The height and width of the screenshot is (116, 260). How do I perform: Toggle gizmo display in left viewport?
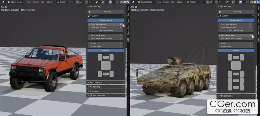pyautogui.click(x=103, y=2)
